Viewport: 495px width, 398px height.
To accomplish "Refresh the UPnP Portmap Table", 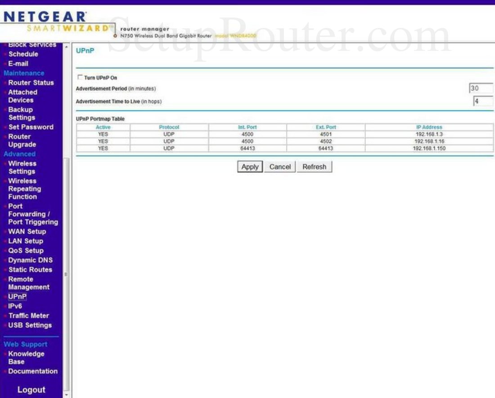I will point(315,167).
